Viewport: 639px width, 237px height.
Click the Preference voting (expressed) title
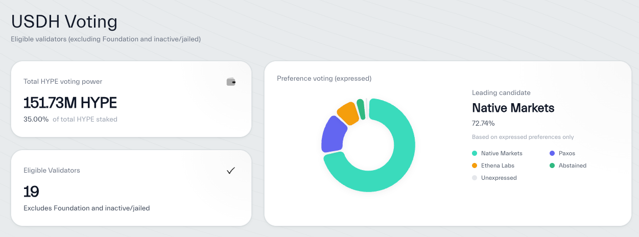[324, 79]
